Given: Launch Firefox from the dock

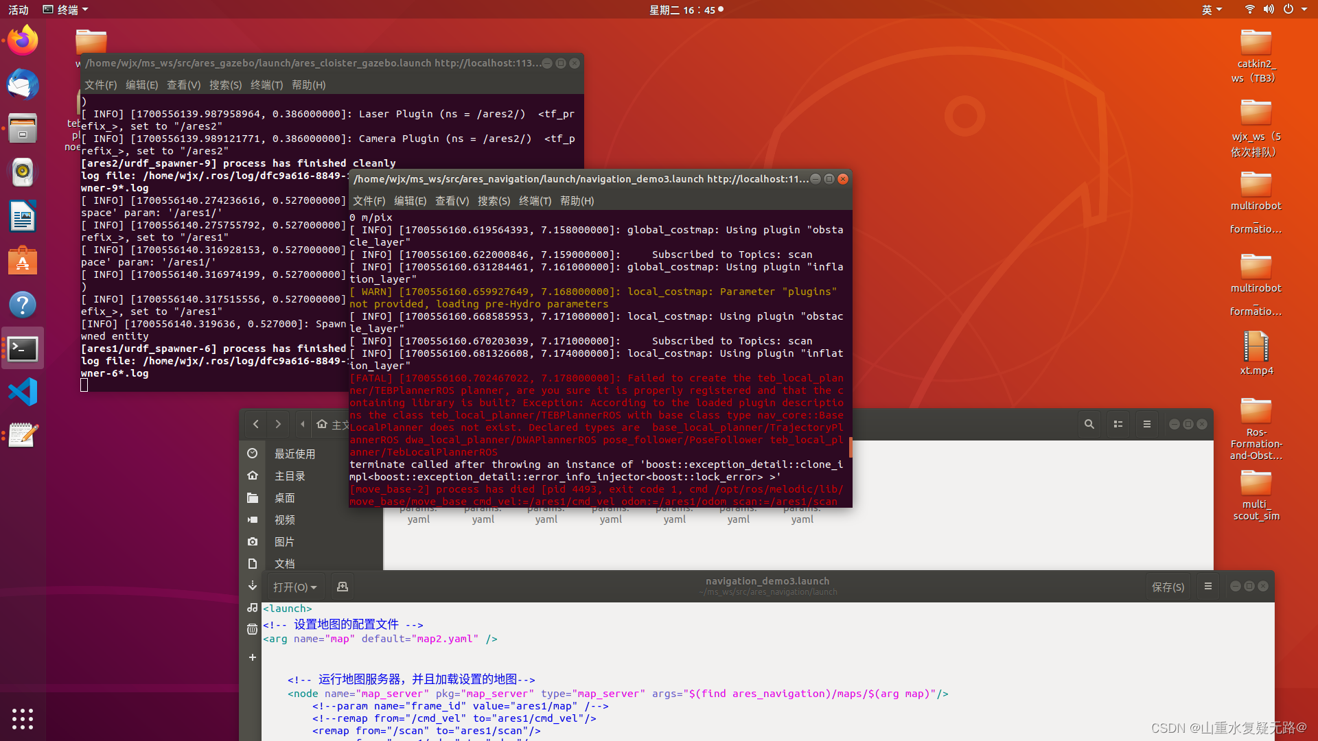Looking at the screenshot, I should coord(23,40).
